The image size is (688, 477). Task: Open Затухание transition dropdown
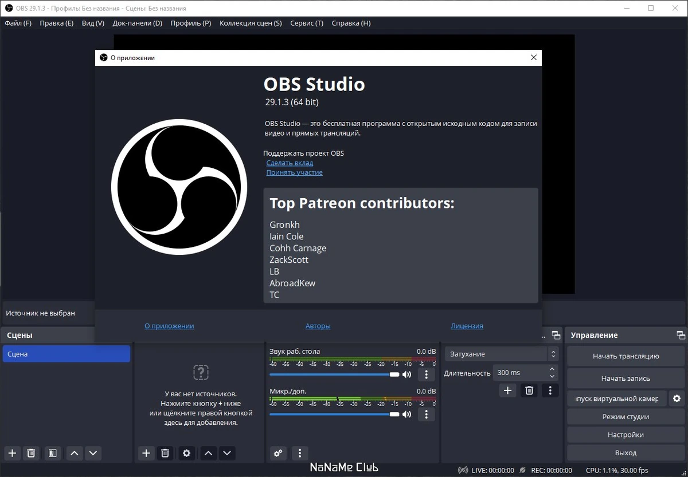pyautogui.click(x=501, y=354)
